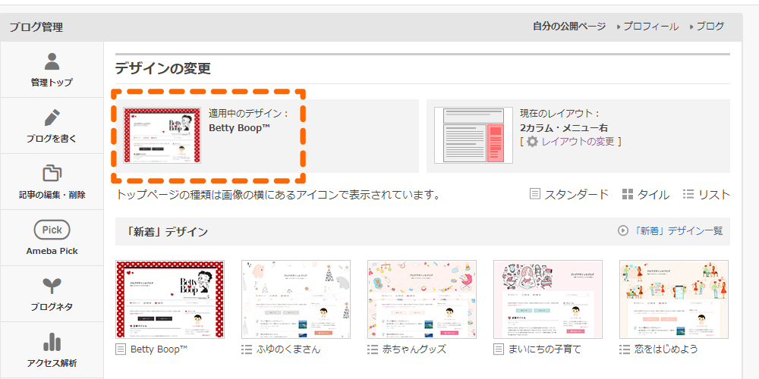Select 記事の編集・削除 sidebar label
Screen dimensions: 759x379
(52, 195)
